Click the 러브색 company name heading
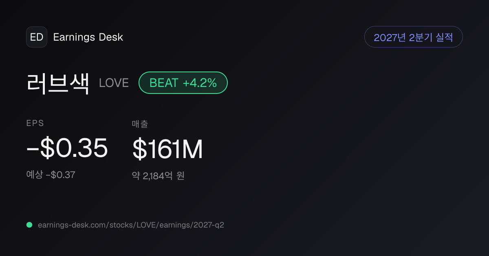Screen dimensions: 489x256 pos(58,83)
